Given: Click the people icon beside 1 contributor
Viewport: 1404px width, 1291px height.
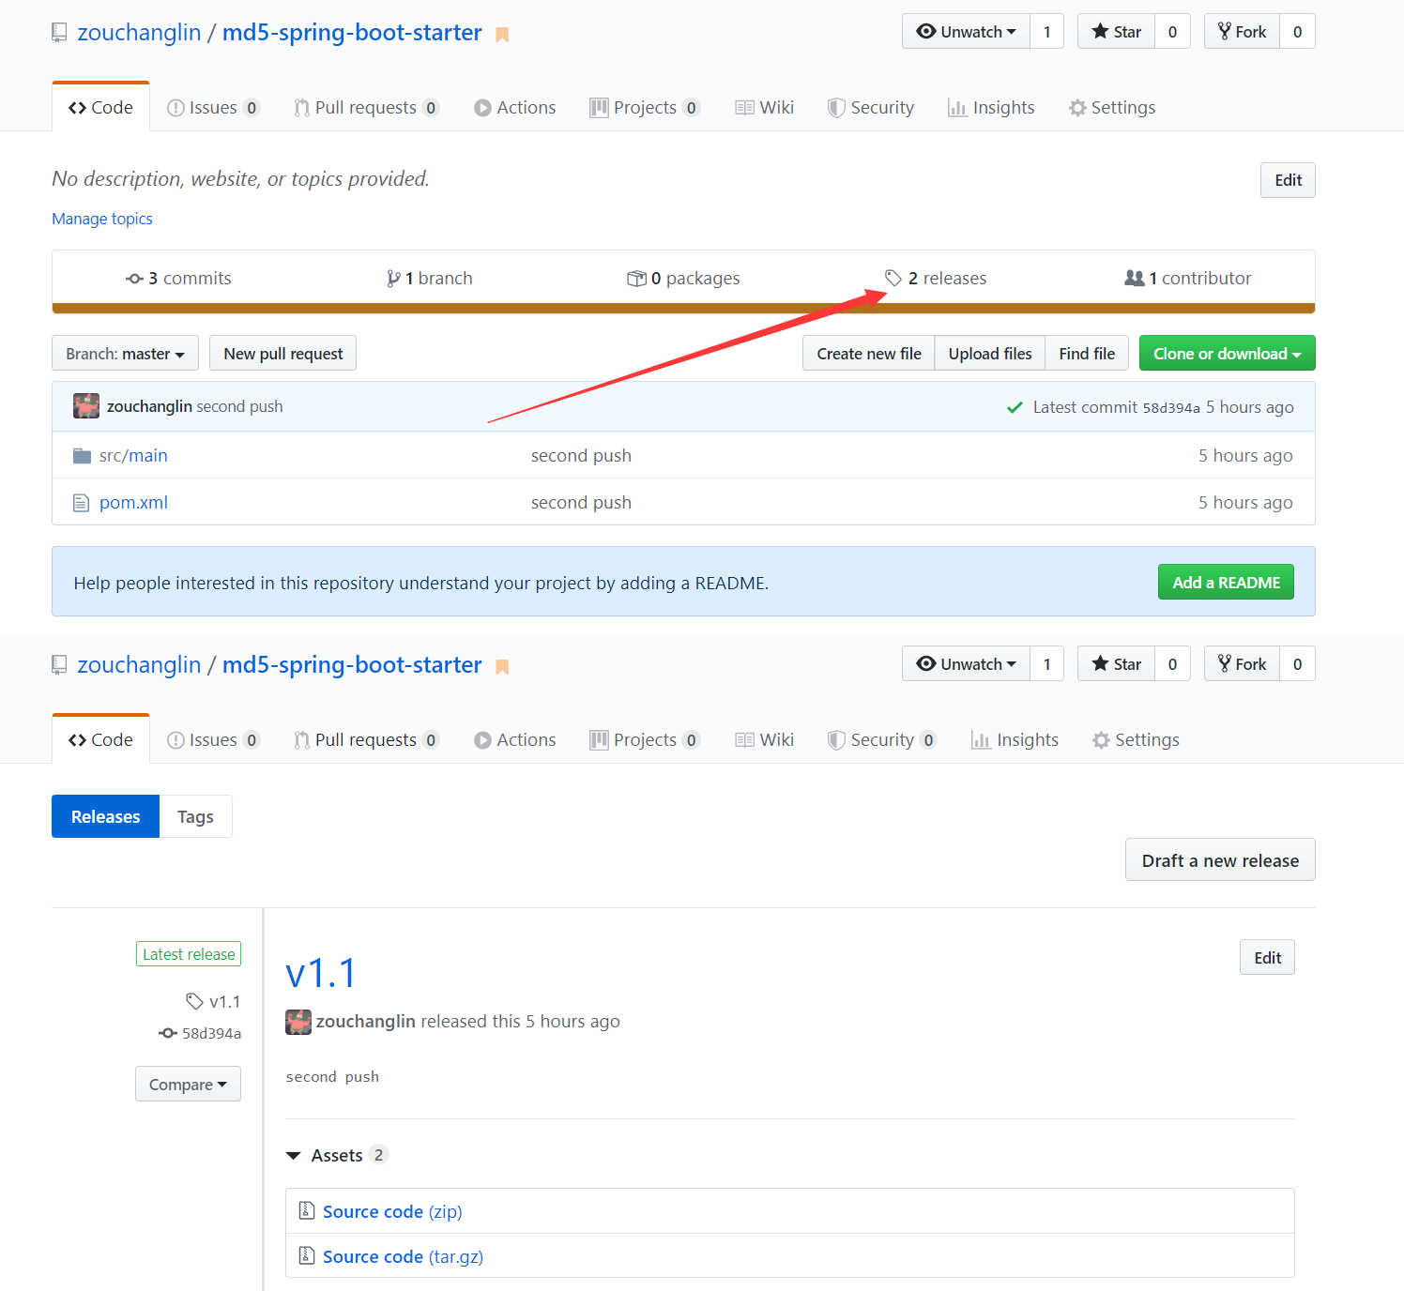Looking at the screenshot, I should coord(1134,278).
